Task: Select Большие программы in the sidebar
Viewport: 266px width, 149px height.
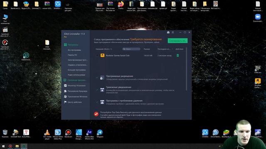Action: (76, 70)
